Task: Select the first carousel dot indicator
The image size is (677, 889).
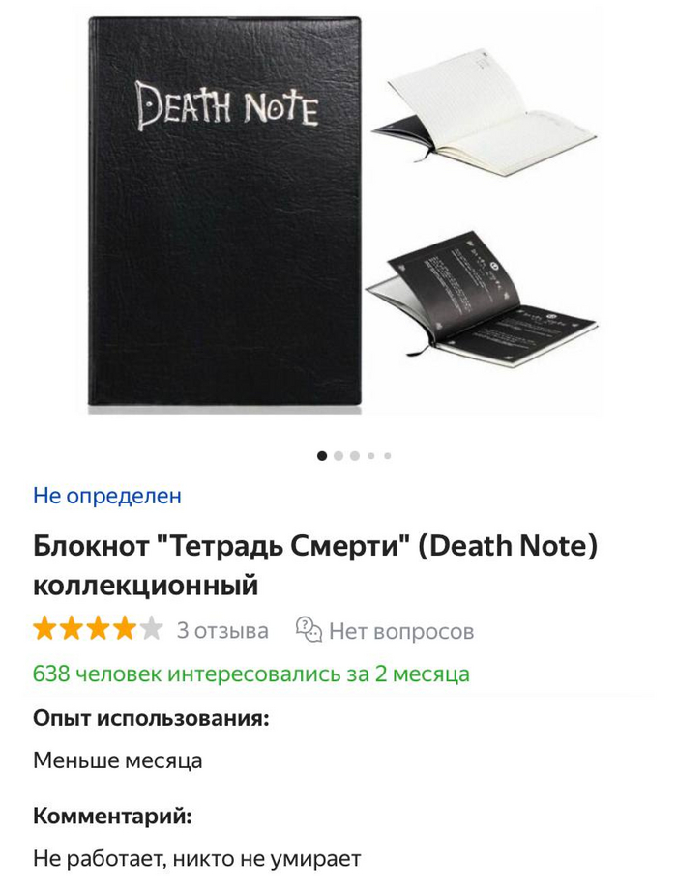Action: [x=322, y=455]
